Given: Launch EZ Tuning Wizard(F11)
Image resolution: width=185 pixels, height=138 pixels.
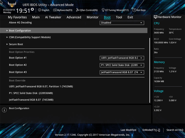Looking at the screenshot, I should pyautogui.click(x=117, y=10).
